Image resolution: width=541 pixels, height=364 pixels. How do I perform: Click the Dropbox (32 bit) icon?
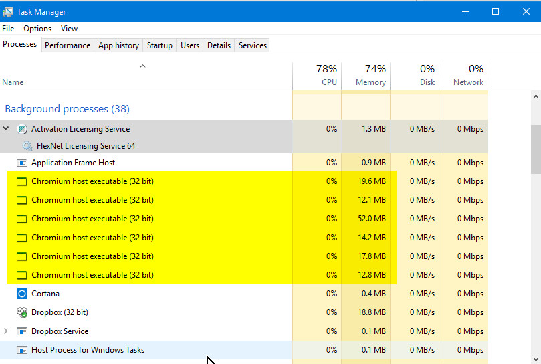point(22,312)
